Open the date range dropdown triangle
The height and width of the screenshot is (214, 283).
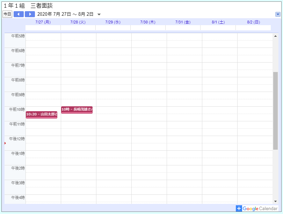tap(99, 14)
